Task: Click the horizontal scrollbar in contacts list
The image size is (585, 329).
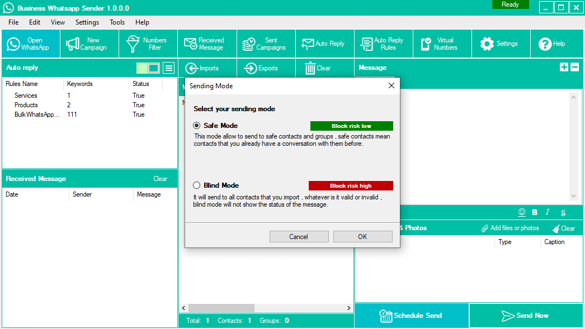Action: (x=221, y=308)
